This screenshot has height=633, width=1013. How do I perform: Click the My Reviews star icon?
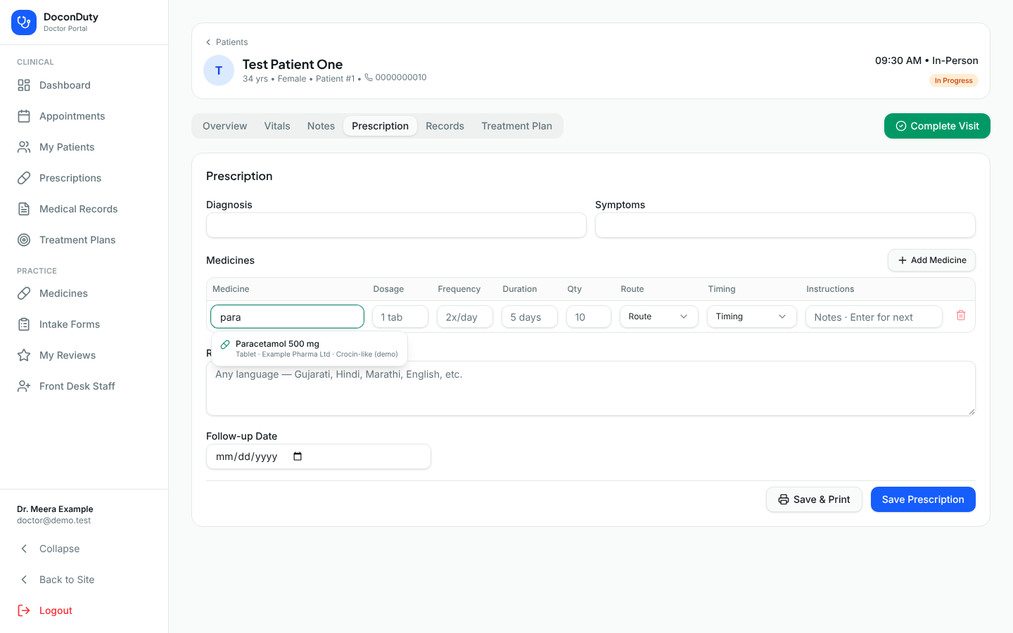[24, 355]
